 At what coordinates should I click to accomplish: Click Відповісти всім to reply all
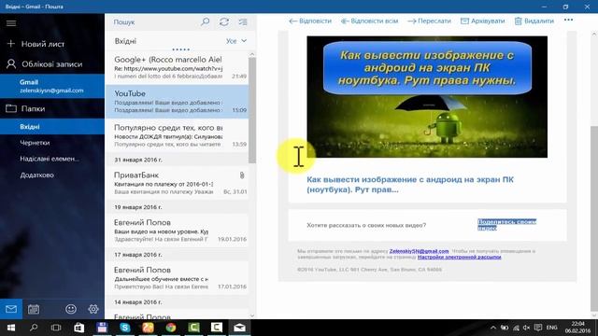370,21
